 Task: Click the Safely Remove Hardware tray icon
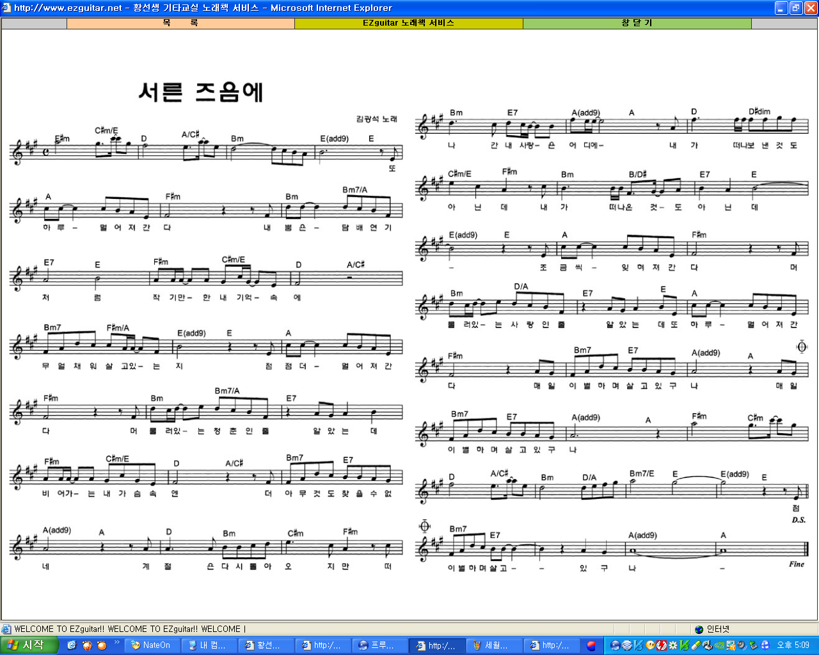point(753,645)
